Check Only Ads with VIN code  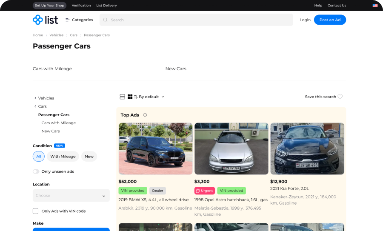pos(35,211)
